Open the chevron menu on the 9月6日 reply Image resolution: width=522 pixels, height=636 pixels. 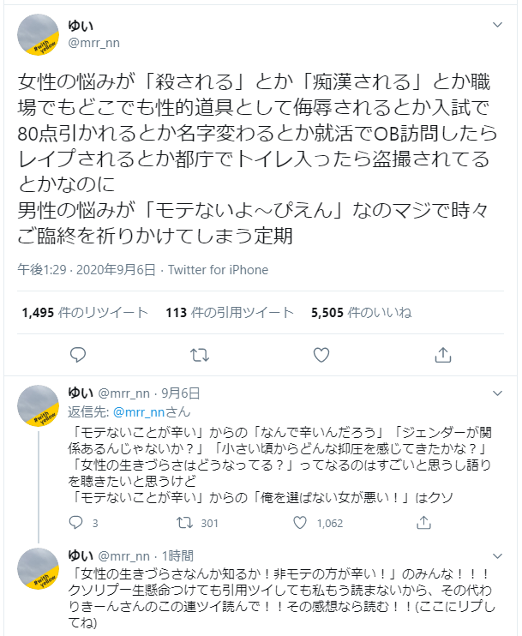click(497, 393)
